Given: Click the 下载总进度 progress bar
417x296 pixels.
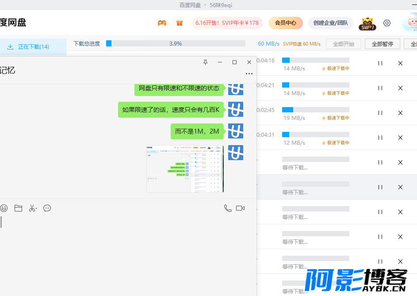Looking at the screenshot, I should pos(176,43).
